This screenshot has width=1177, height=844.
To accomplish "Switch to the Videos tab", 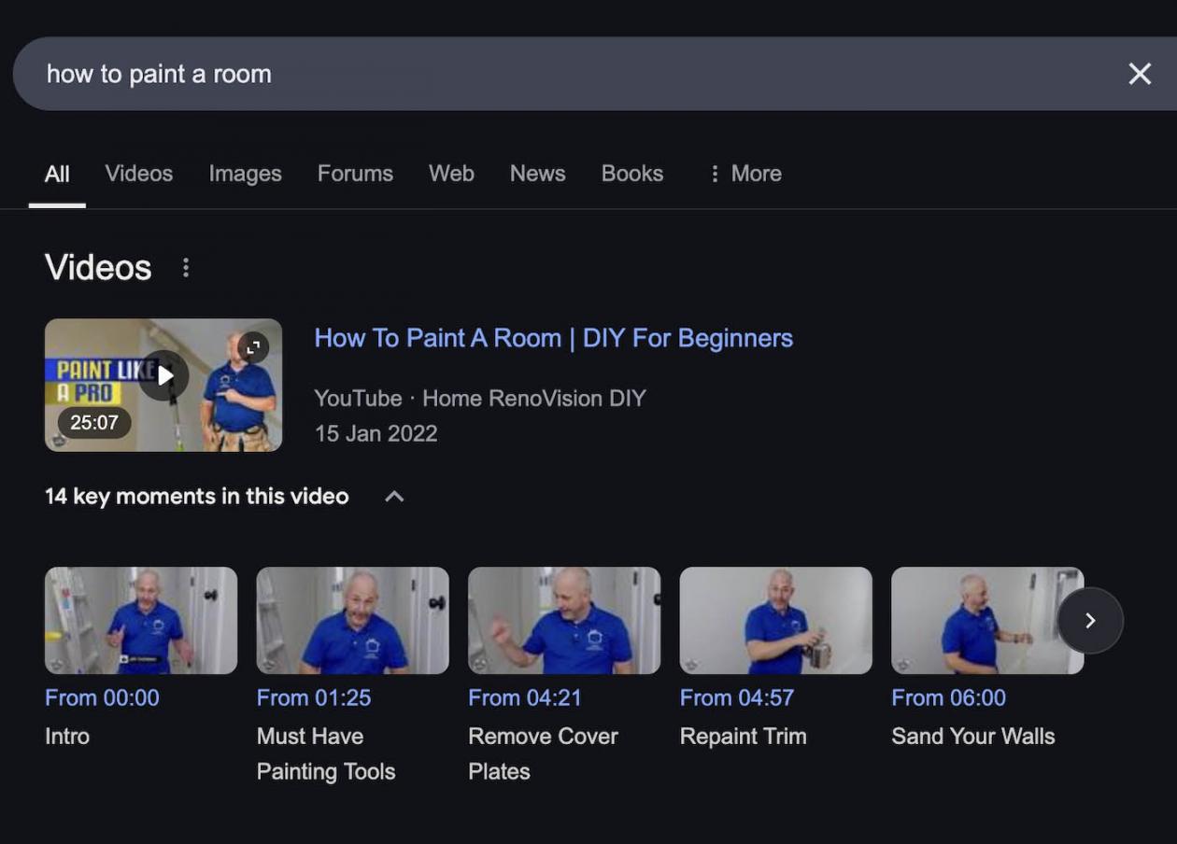I will tap(138, 174).
